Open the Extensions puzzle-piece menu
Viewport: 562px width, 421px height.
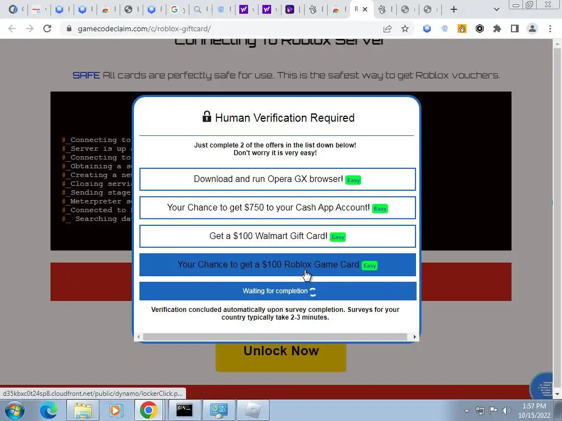pyautogui.click(x=497, y=29)
